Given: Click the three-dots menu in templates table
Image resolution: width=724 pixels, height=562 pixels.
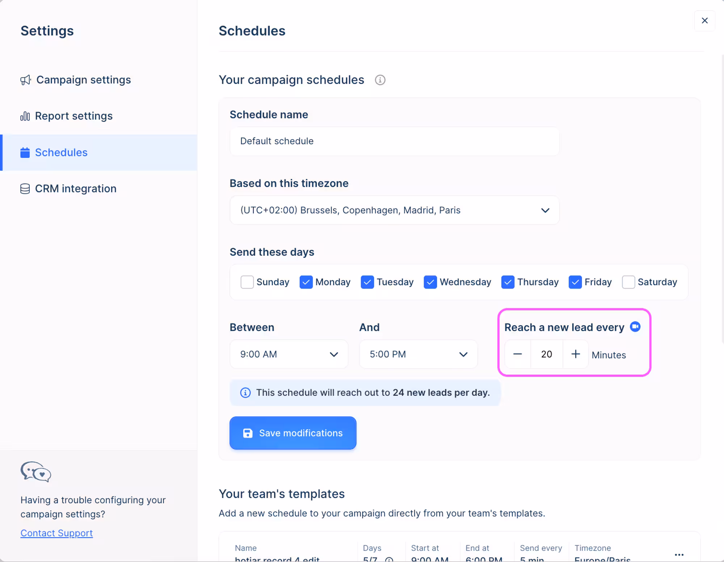Looking at the screenshot, I should coord(679,554).
